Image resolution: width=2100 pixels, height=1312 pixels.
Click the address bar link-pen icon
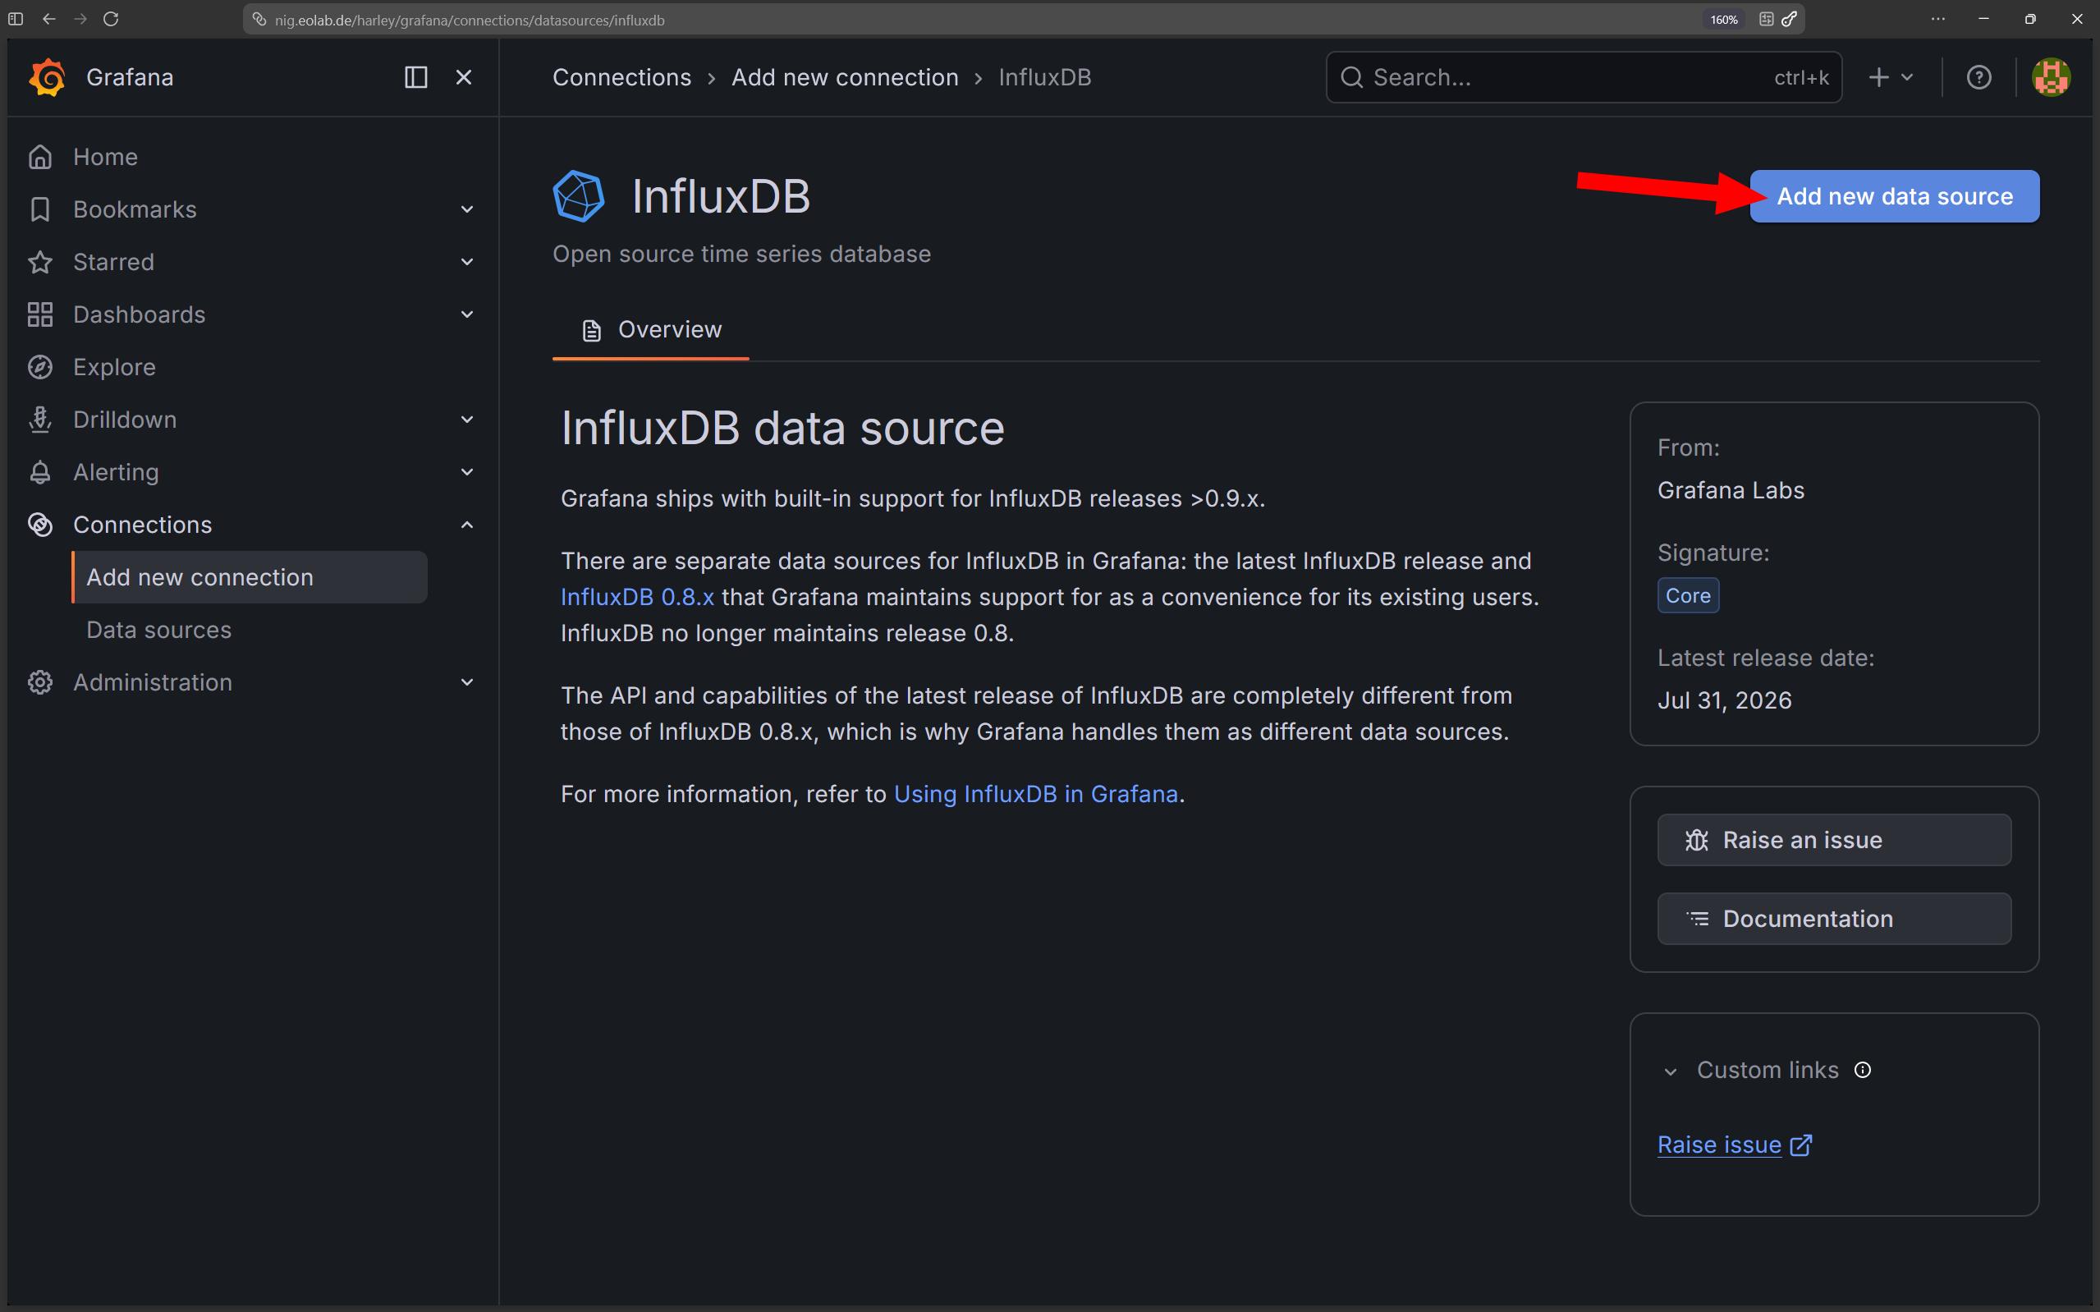[x=1789, y=19]
